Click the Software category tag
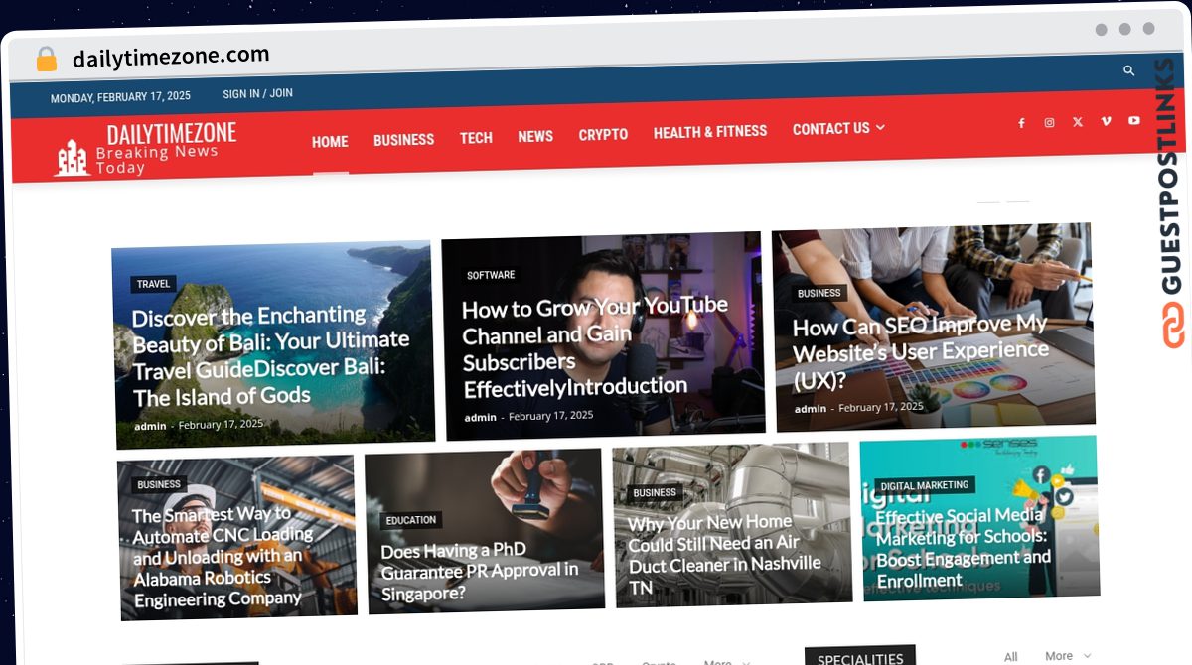This screenshot has width=1192, height=665. point(491,275)
